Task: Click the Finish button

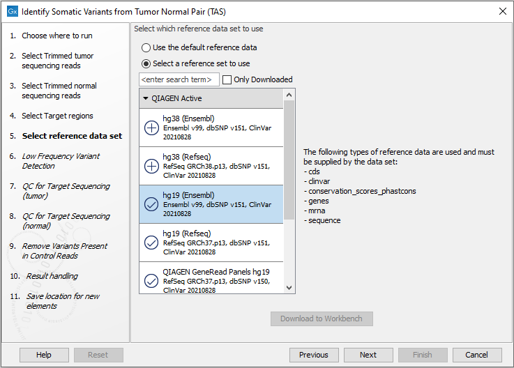Action: 423,355
